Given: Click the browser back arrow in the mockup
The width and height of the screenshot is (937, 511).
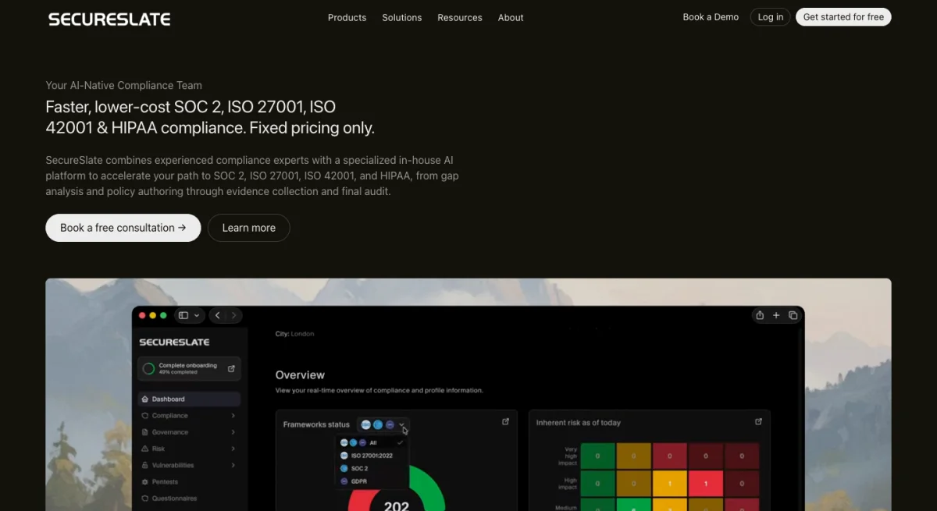Looking at the screenshot, I should (x=218, y=315).
